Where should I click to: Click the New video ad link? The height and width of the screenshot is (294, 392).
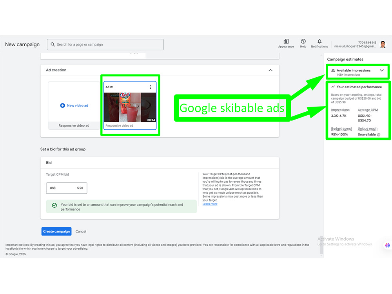[78, 105]
